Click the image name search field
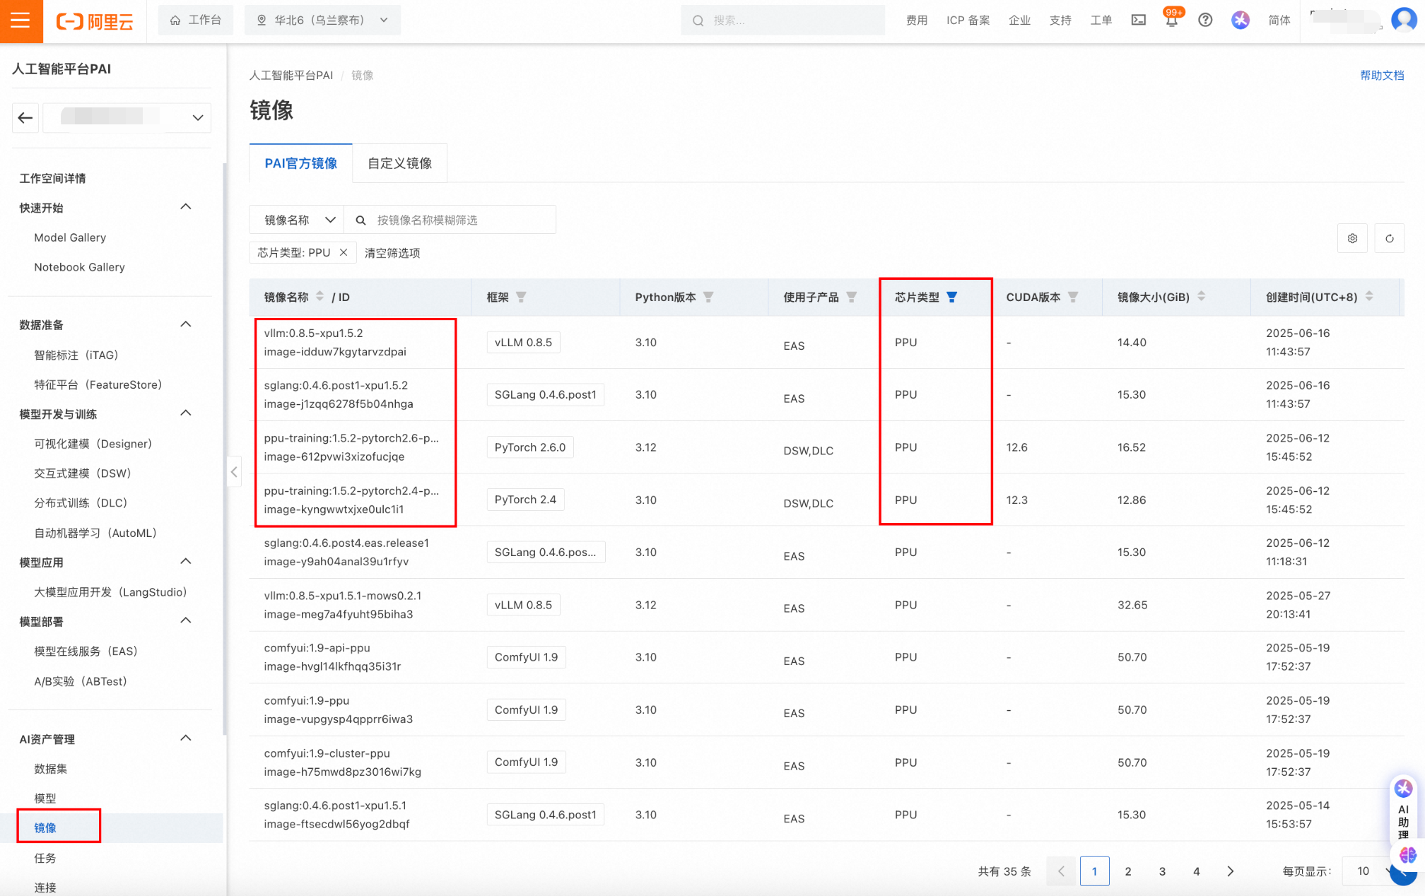1425x896 pixels. point(459,220)
